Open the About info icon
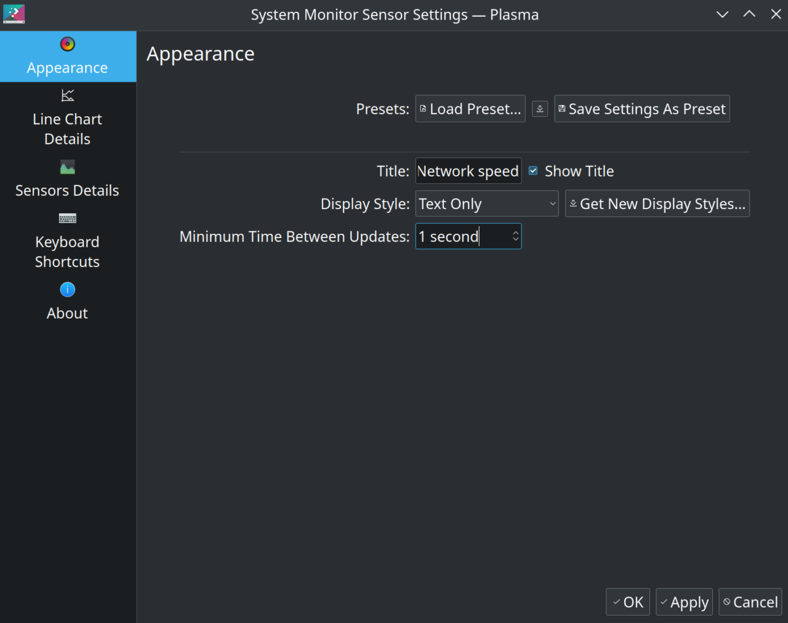This screenshot has width=788, height=623. 68,290
